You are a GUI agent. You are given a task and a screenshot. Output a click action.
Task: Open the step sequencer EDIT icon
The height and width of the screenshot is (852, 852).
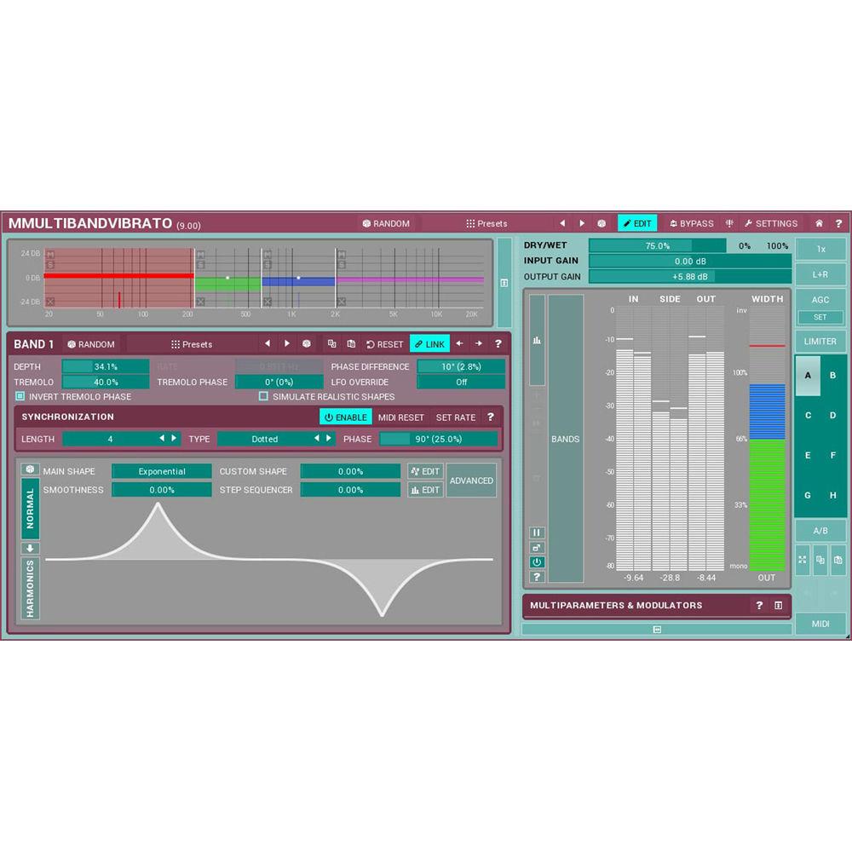click(424, 490)
